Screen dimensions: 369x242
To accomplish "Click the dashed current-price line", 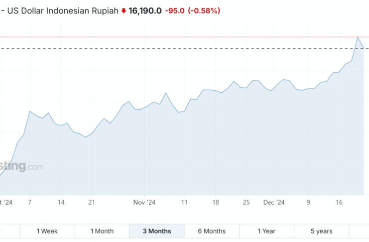I will coord(149,48).
